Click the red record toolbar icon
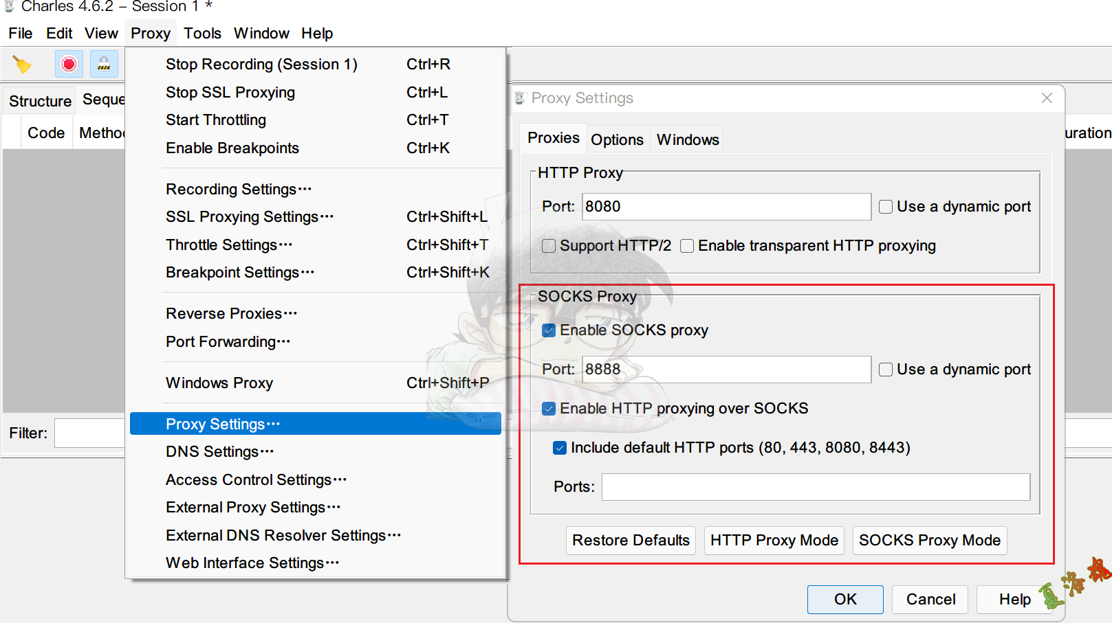 coord(69,65)
